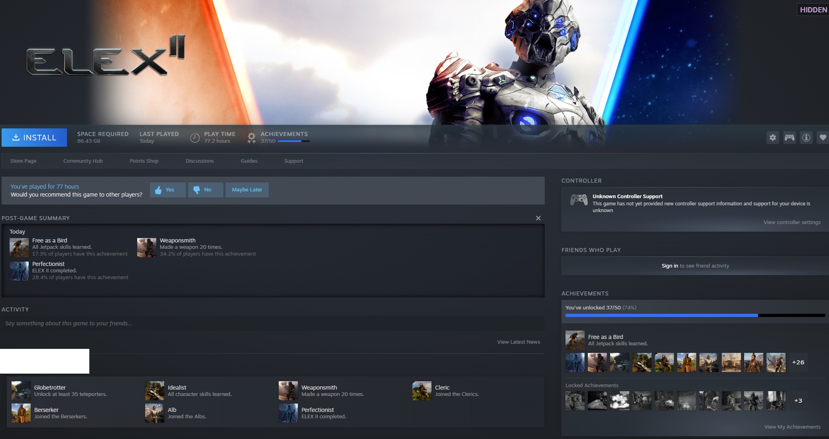Close the Post-Game Summary panel
This screenshot has height=439, width=829.
pyautogui.click(x=538, y=218)
